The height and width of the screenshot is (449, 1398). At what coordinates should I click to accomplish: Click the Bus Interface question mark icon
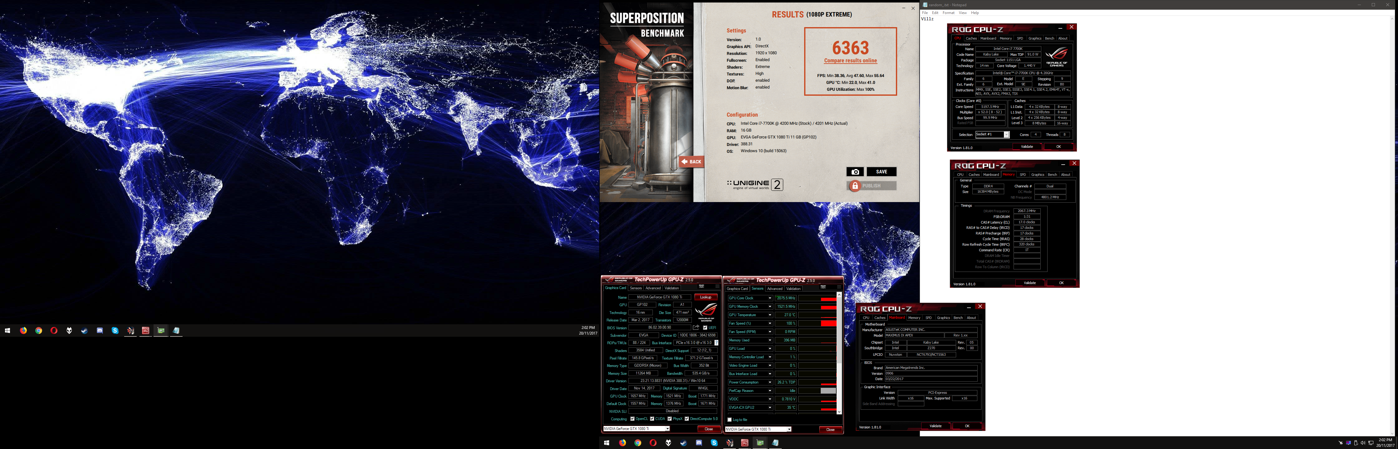pos(716,343)
